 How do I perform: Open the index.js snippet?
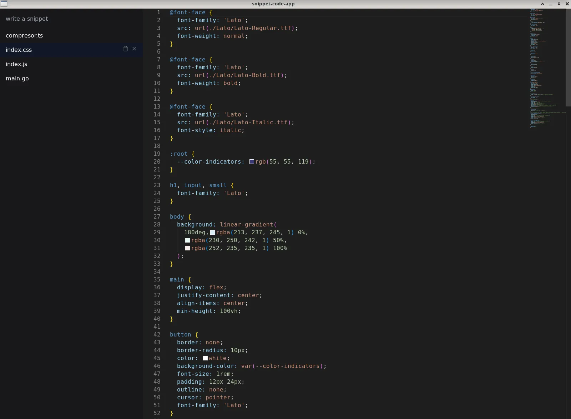tap(71, 64)
